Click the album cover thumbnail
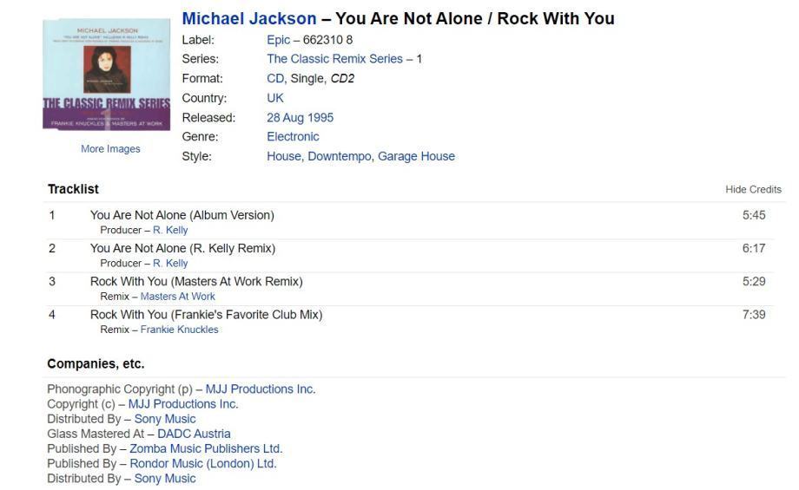The image size is (799, 490). pos(106,75)
